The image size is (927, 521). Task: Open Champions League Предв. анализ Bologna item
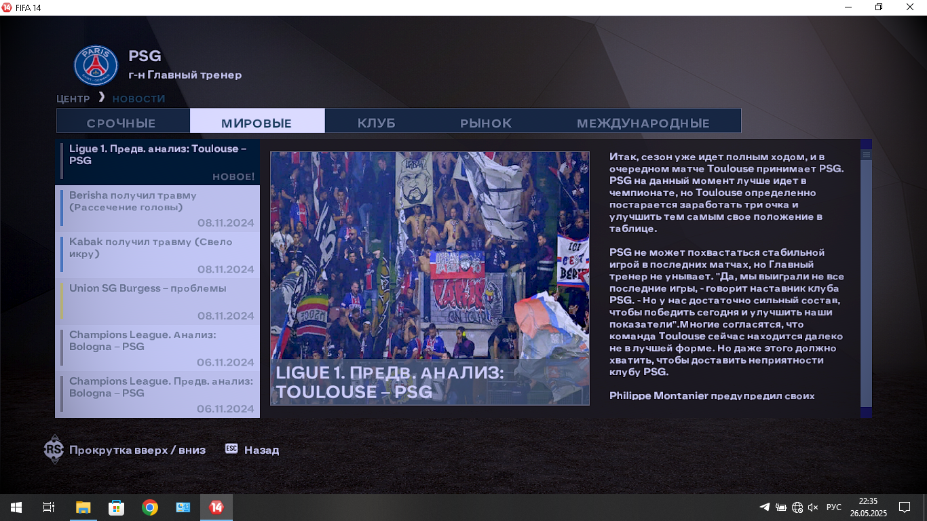point(157,395)
